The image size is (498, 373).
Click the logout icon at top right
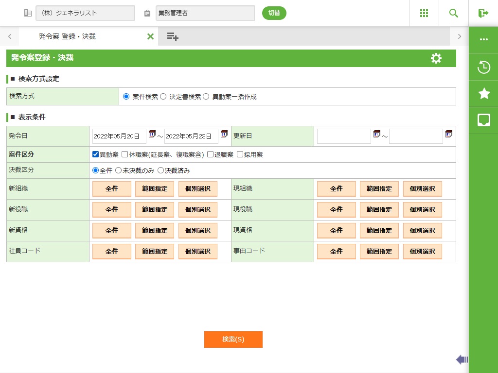tap(483, 13)
